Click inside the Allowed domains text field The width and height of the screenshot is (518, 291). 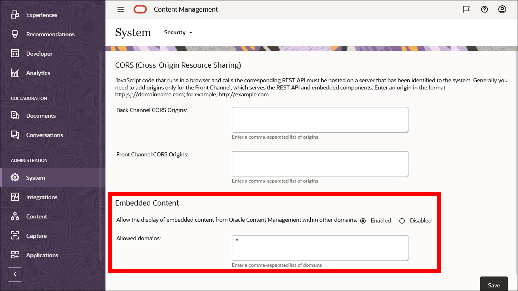(320, 247)
